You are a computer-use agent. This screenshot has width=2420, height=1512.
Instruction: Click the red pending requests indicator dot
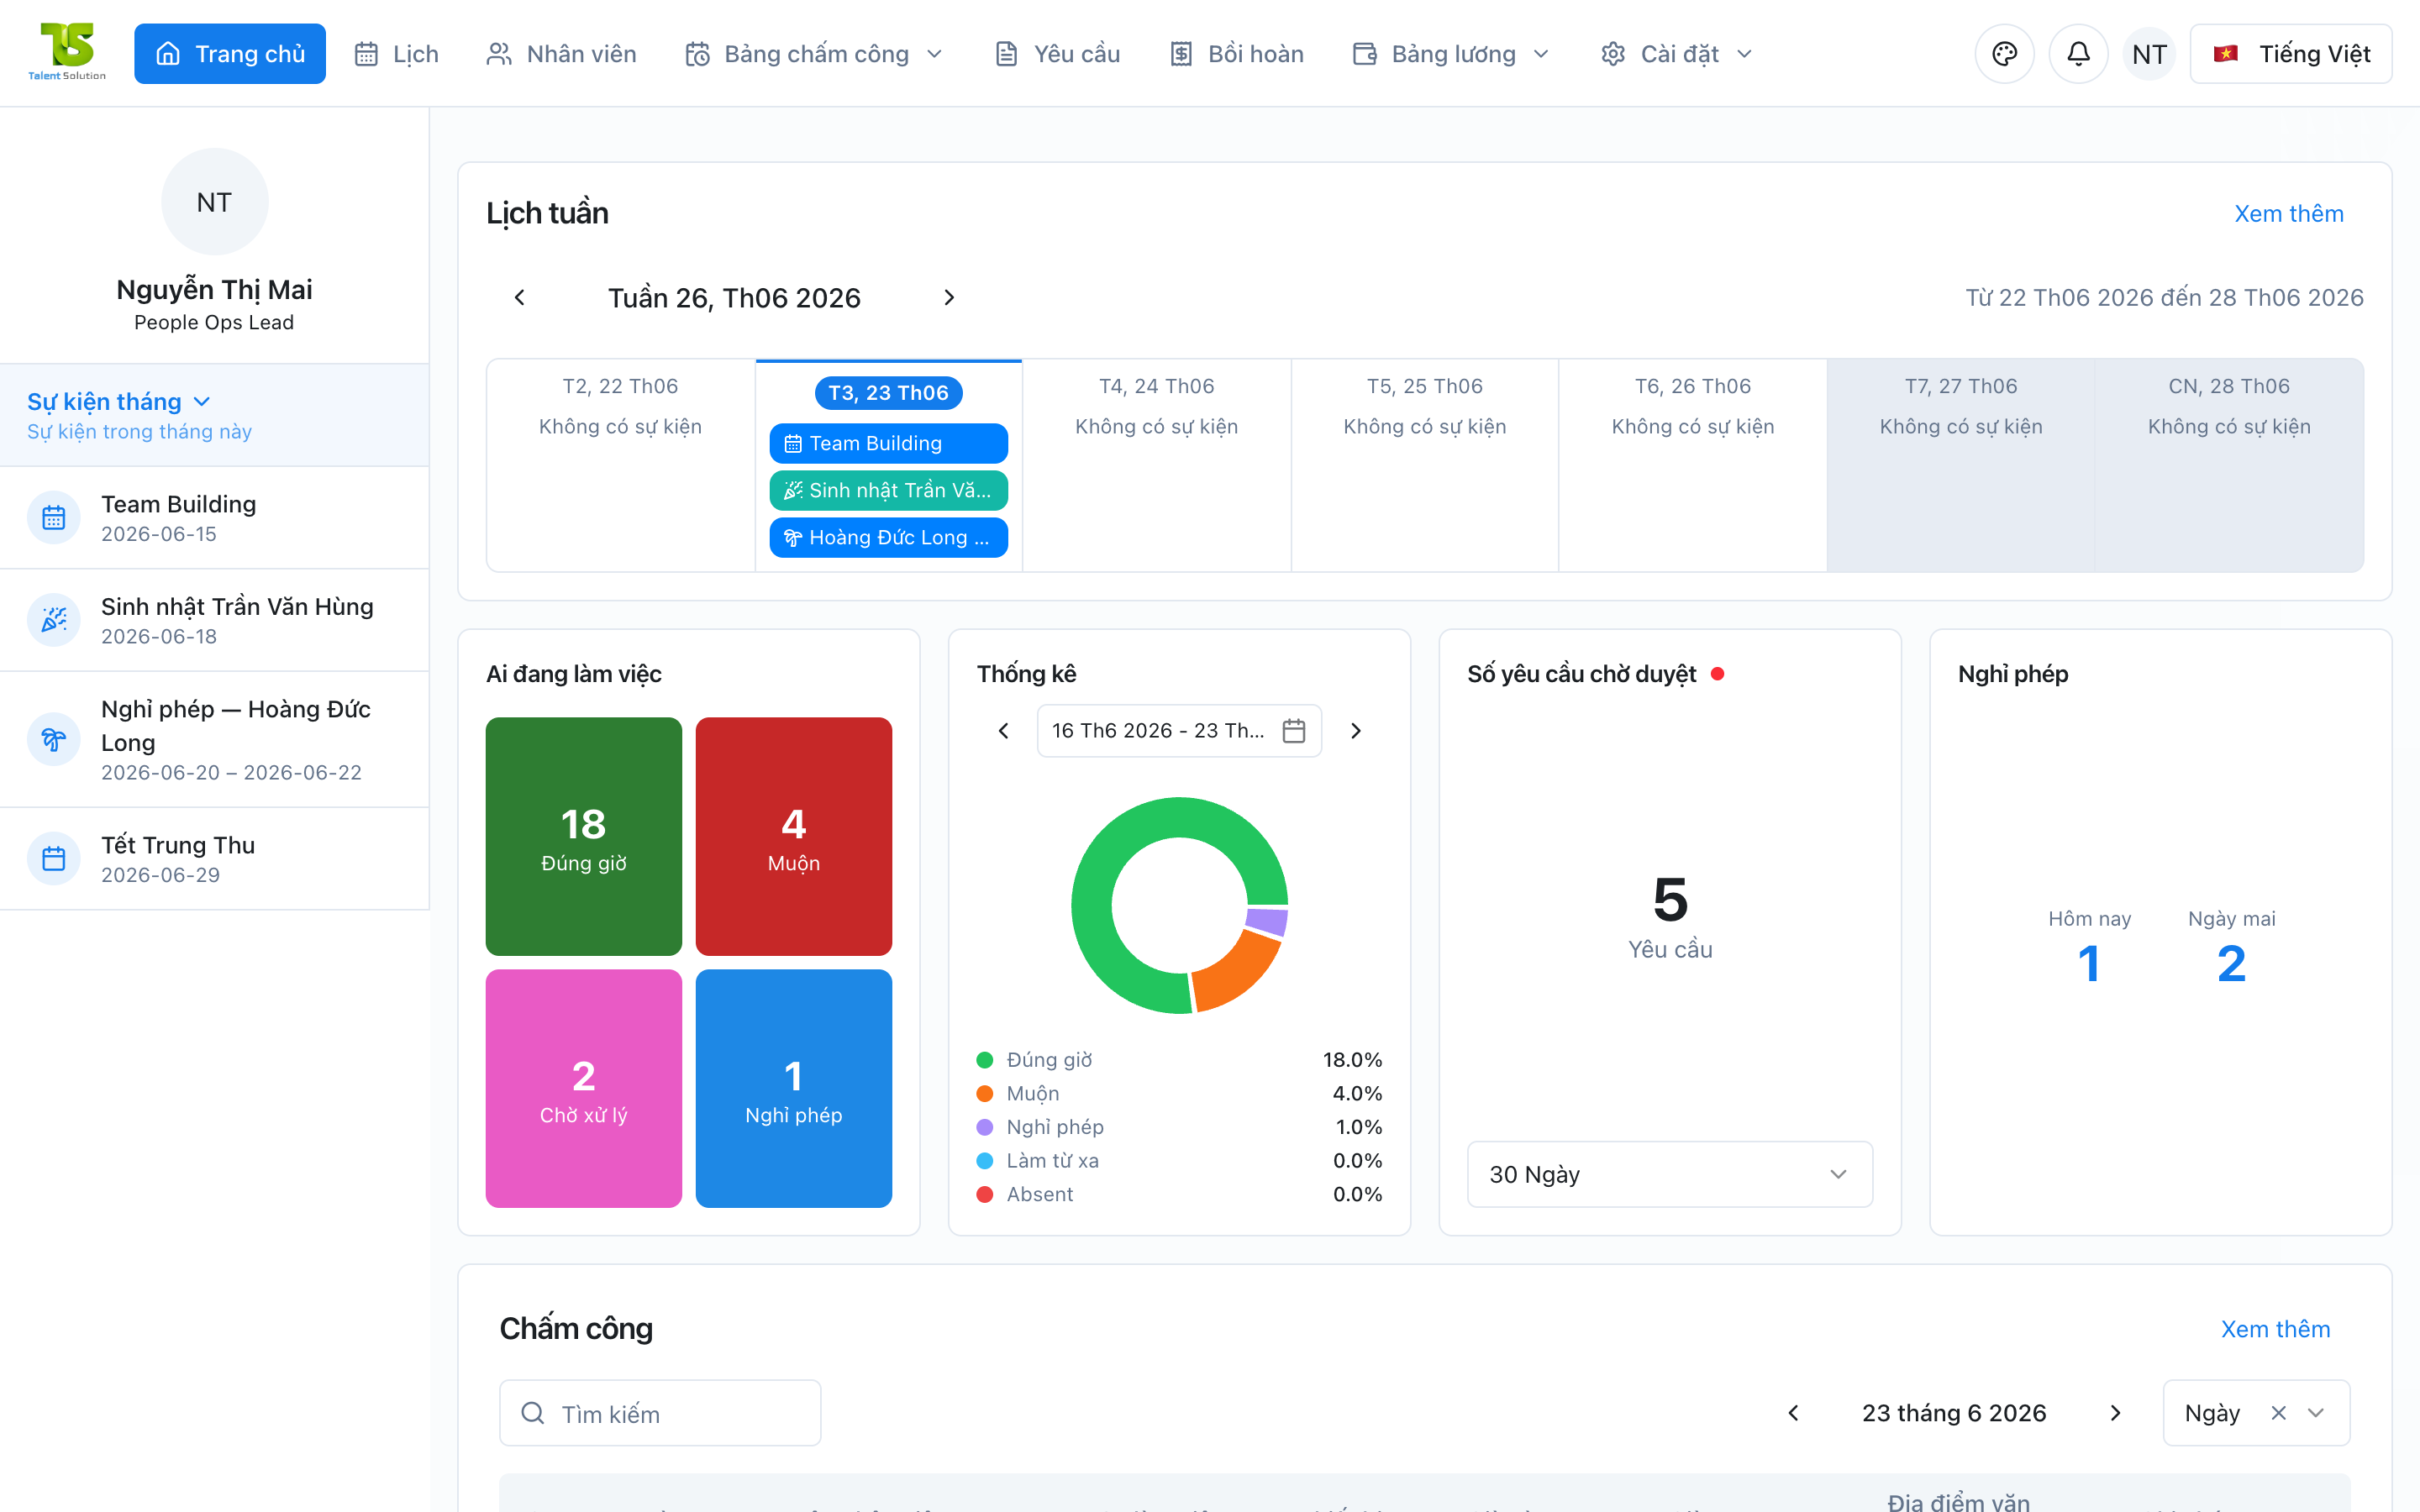[1717, 674]
